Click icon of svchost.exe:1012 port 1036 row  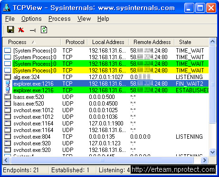[8, 116]
